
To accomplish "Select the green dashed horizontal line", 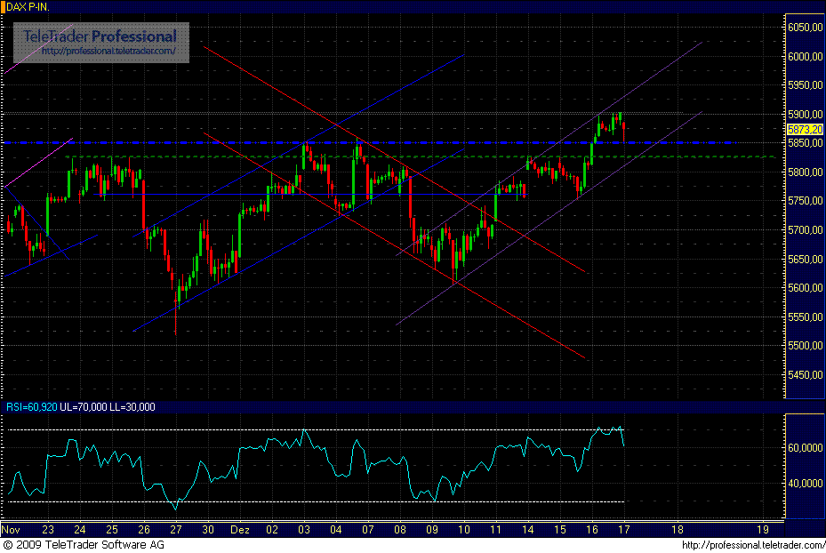I will click(267, 155).
